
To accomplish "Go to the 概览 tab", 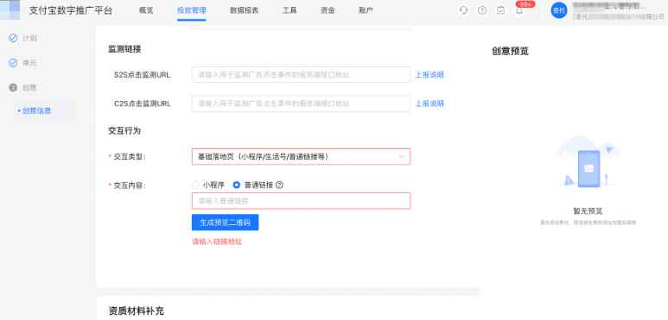I will coord(146,10).
